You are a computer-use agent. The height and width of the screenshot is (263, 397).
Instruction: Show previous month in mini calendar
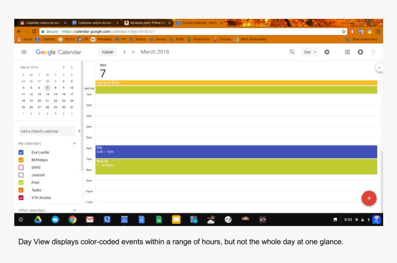tap(64, 67)
